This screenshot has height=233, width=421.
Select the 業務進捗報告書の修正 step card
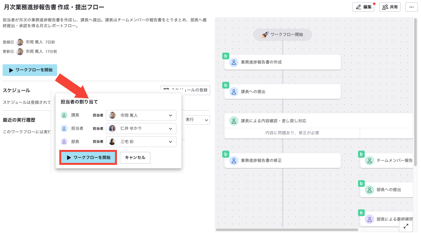pos(283,161)
